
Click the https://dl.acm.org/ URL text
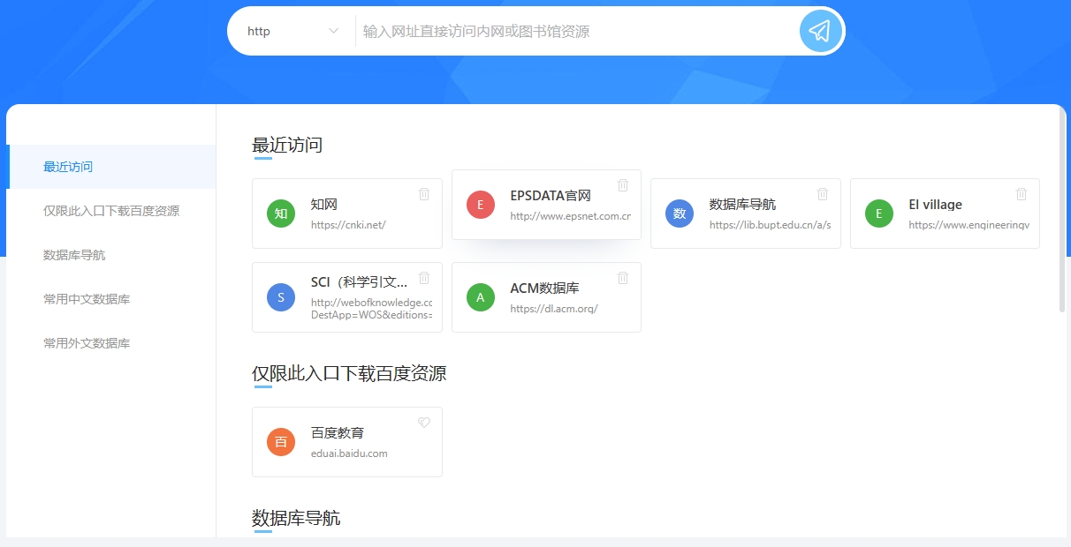554,309
